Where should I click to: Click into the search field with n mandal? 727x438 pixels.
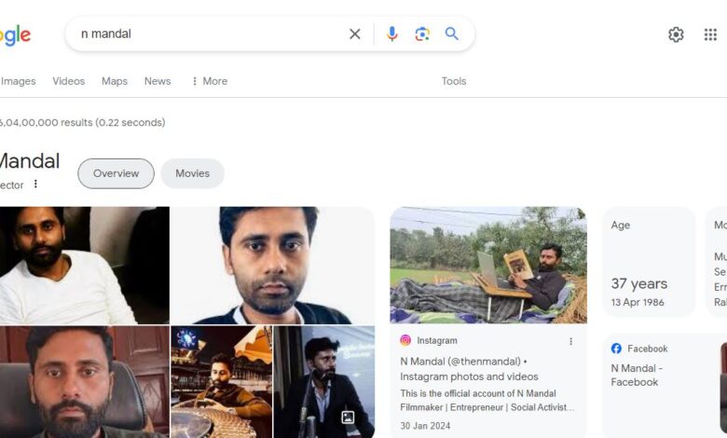[209, 34]
